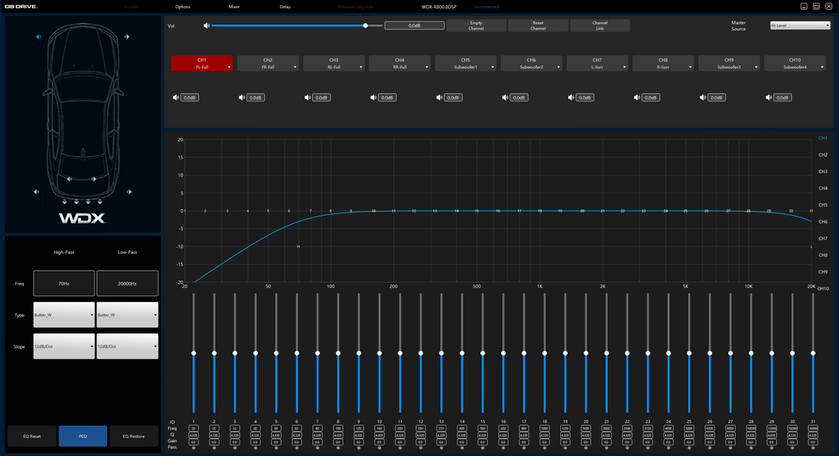Mute CH5 using its speaker icon
This screenshot has height=456, width=839.
click(440, 98)
